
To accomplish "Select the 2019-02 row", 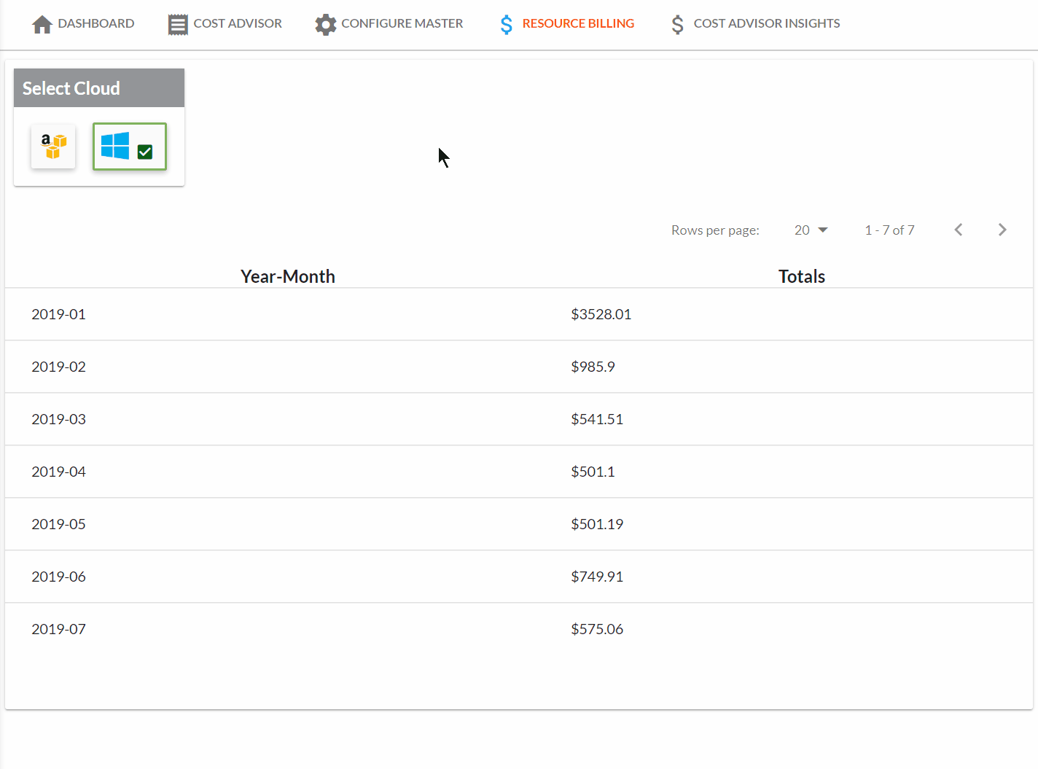I will click(519, 367).
